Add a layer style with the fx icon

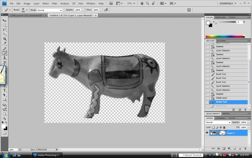pos(218,148)
